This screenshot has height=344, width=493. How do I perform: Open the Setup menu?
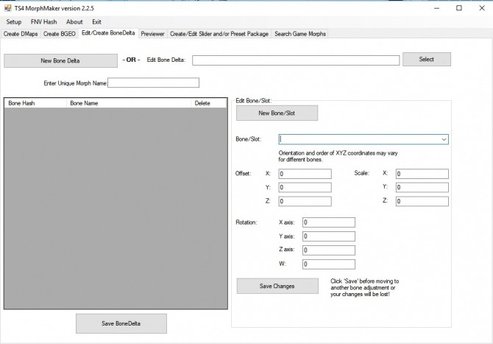13,22
